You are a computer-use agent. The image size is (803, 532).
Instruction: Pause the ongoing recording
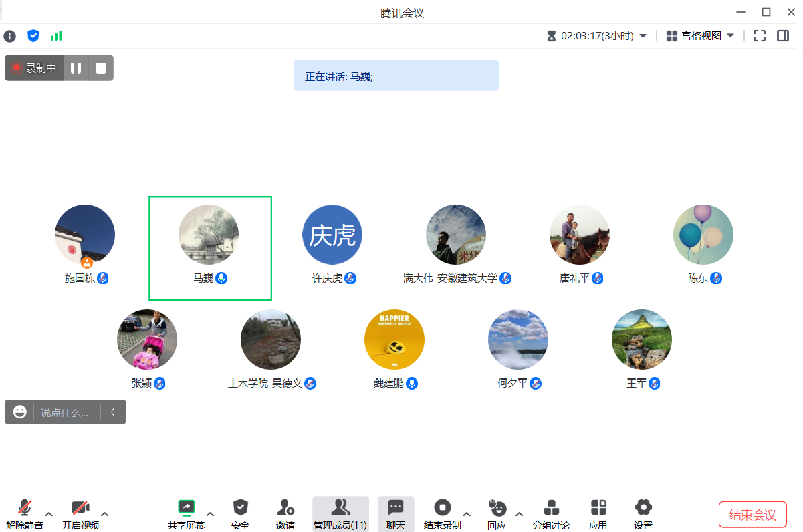(x=76, y=68)
